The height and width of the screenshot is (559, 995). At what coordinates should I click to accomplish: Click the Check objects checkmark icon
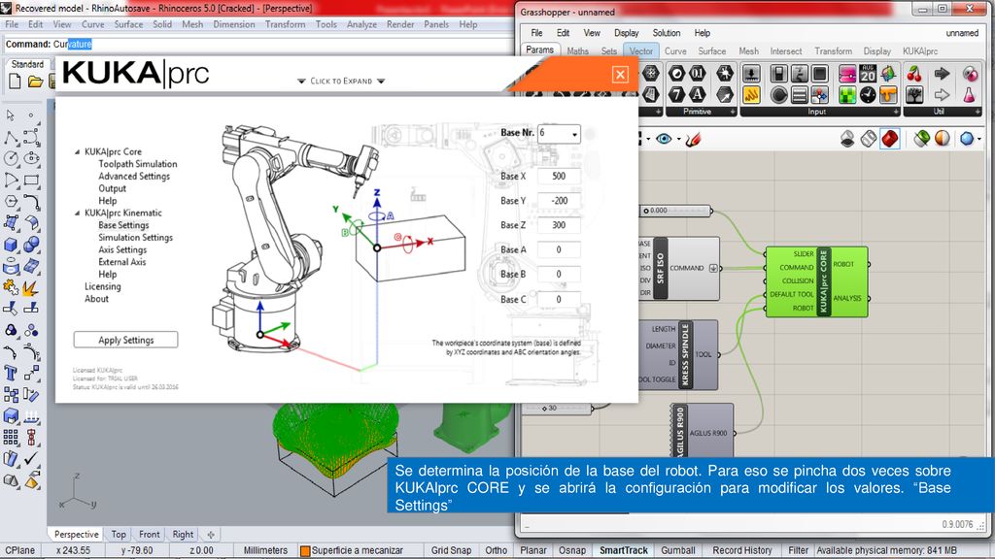tap(31, 458)
